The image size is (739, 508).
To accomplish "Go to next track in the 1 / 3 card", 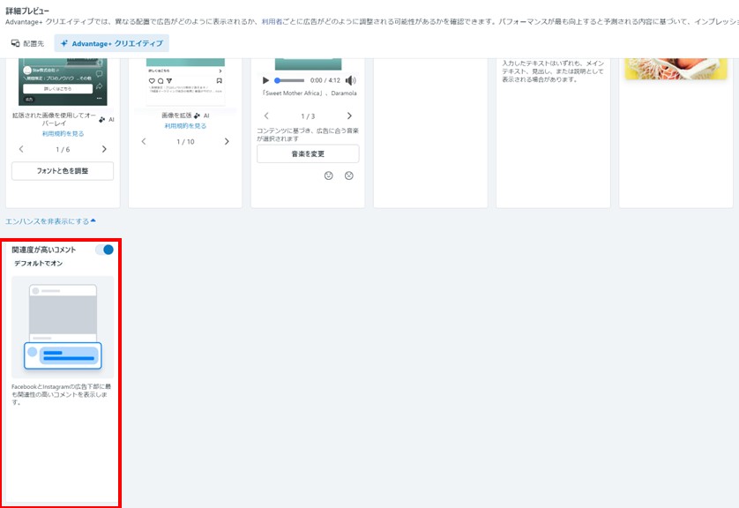I will (x=349, y=116).
